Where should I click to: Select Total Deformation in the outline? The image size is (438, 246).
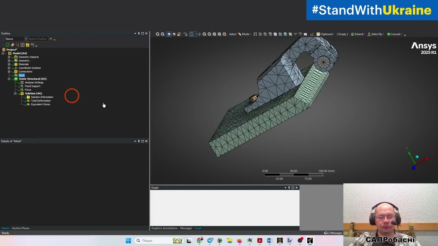[41, 101]
